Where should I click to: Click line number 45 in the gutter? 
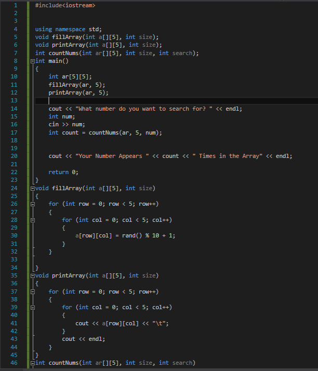click(14, 355)
